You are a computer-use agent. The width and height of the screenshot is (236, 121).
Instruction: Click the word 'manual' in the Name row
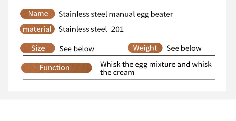point(121,14)
